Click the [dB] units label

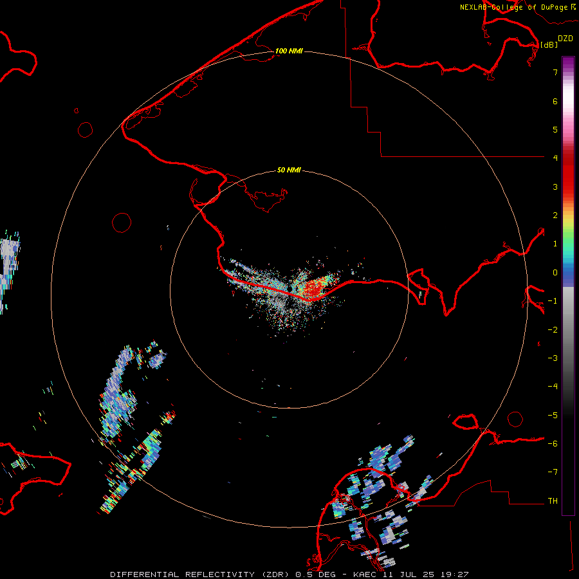point(549,44)
